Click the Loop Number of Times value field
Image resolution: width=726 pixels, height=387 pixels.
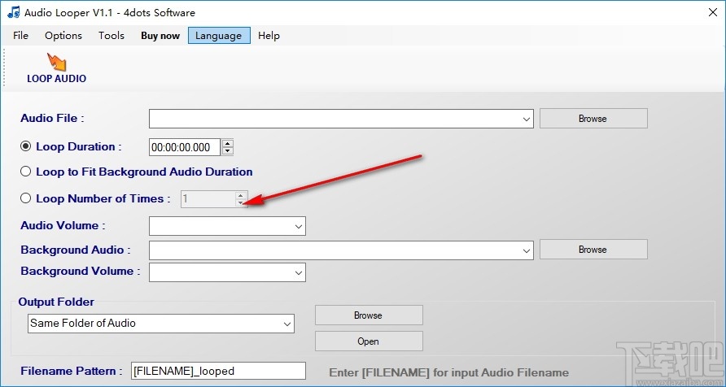[x=208, y=199]
